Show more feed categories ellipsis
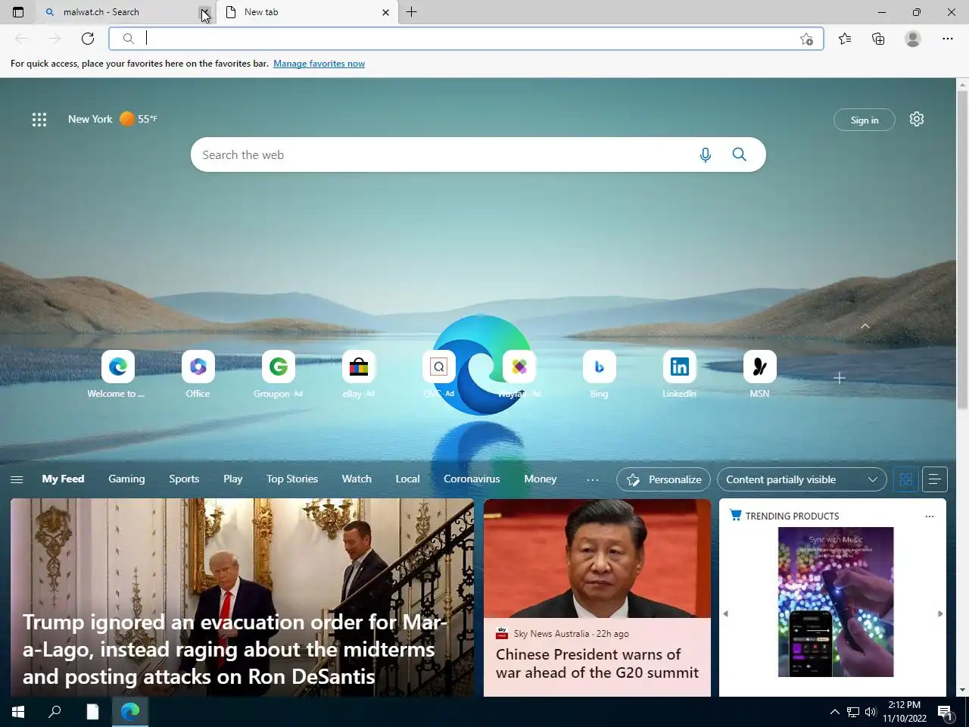 click(x=593, y=479)
